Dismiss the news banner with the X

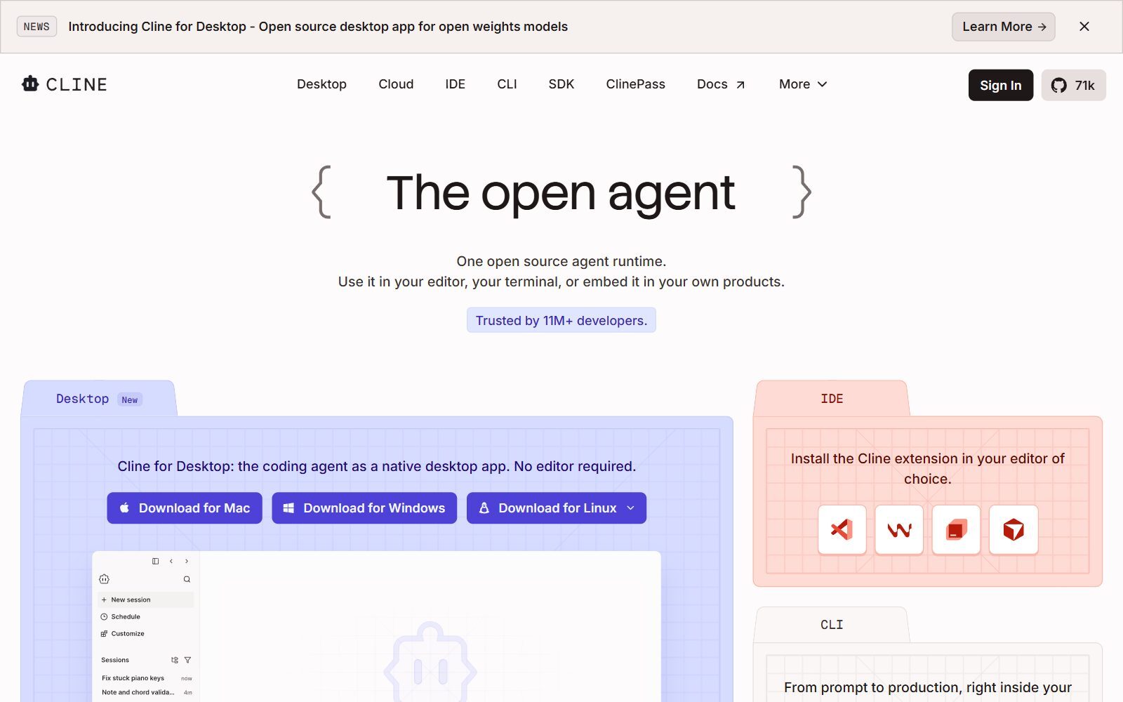pyautogui.click(x=1084, y=27)
